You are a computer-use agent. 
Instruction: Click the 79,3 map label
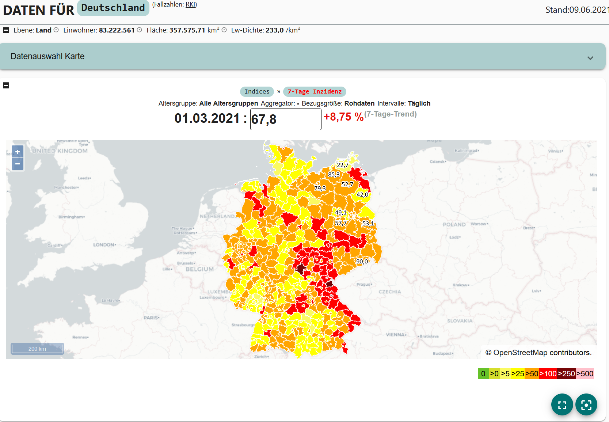pos(320,189)
